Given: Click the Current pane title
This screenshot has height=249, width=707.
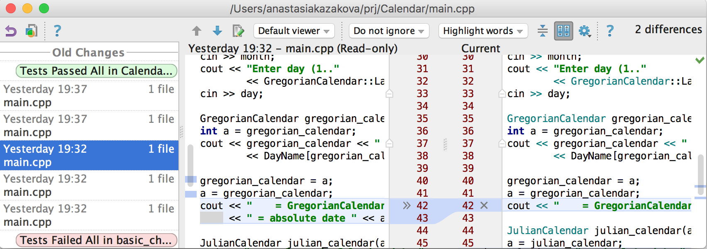Looking at the screenshot, I should coord(481,49).
